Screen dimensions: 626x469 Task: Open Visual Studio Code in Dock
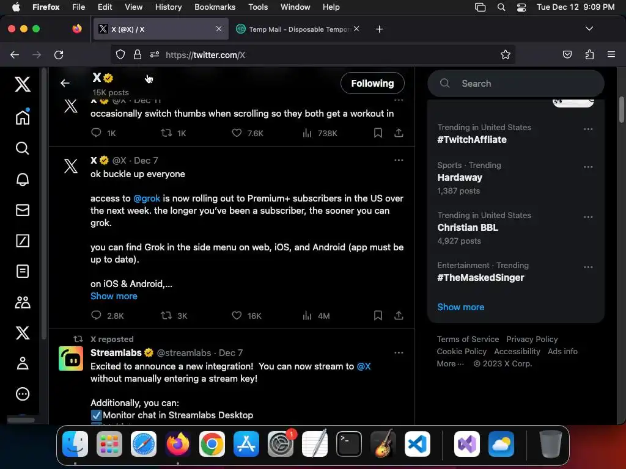(x=417, y=443)
